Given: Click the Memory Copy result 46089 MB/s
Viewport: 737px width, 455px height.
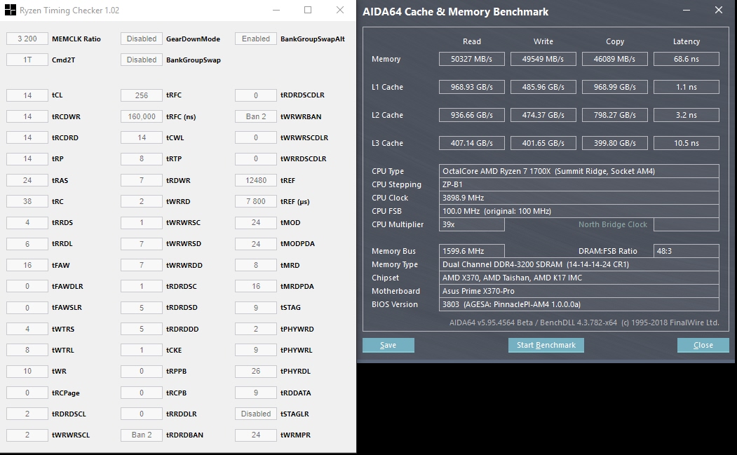Looking at the screenshot, I should pyautogui.click(x=614, y=59).
